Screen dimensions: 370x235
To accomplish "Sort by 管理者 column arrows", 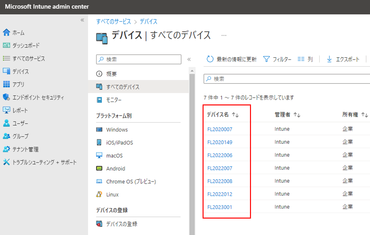I will point(297,115).
